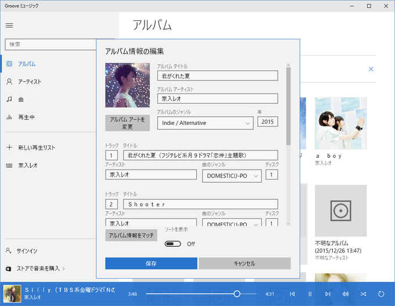The height and width of the screenshot is (306, 395).
Task: Toggle the ソートを表示 switch
Action: pyautogui.click(x=173, y=244)
